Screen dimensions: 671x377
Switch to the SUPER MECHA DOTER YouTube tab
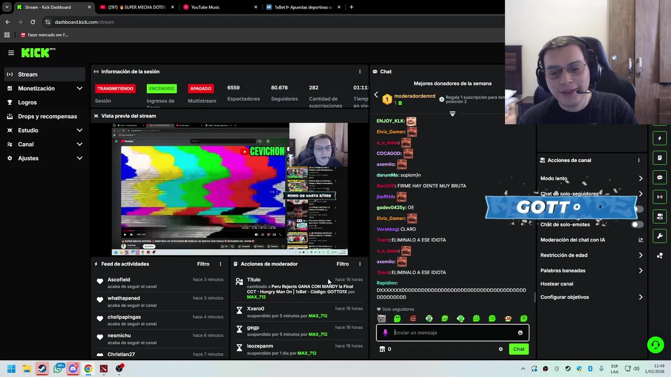click(136, 7)
